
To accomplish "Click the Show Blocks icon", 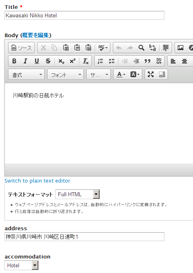I will pos(162,75).
